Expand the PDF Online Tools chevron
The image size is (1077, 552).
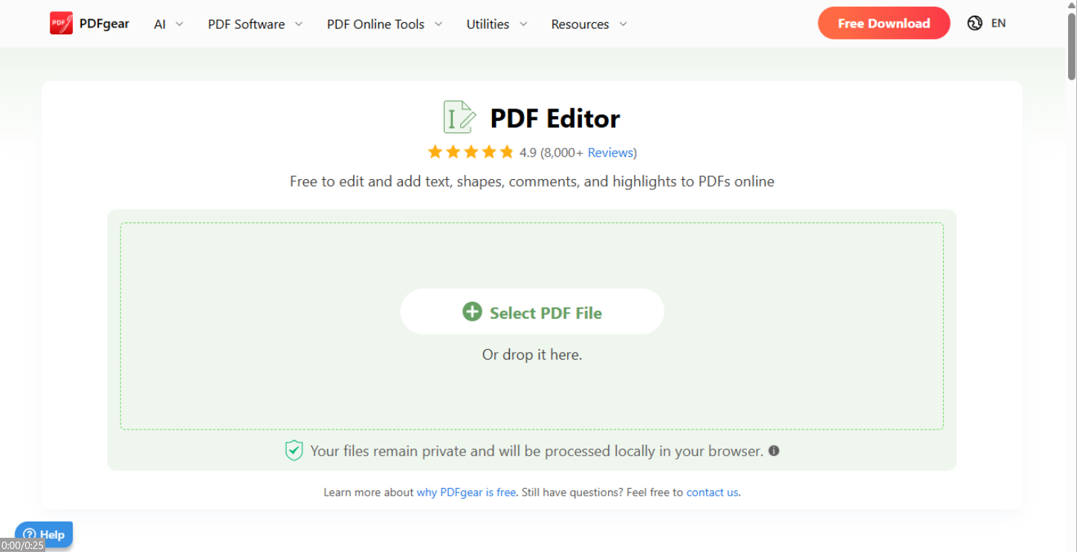439,24
